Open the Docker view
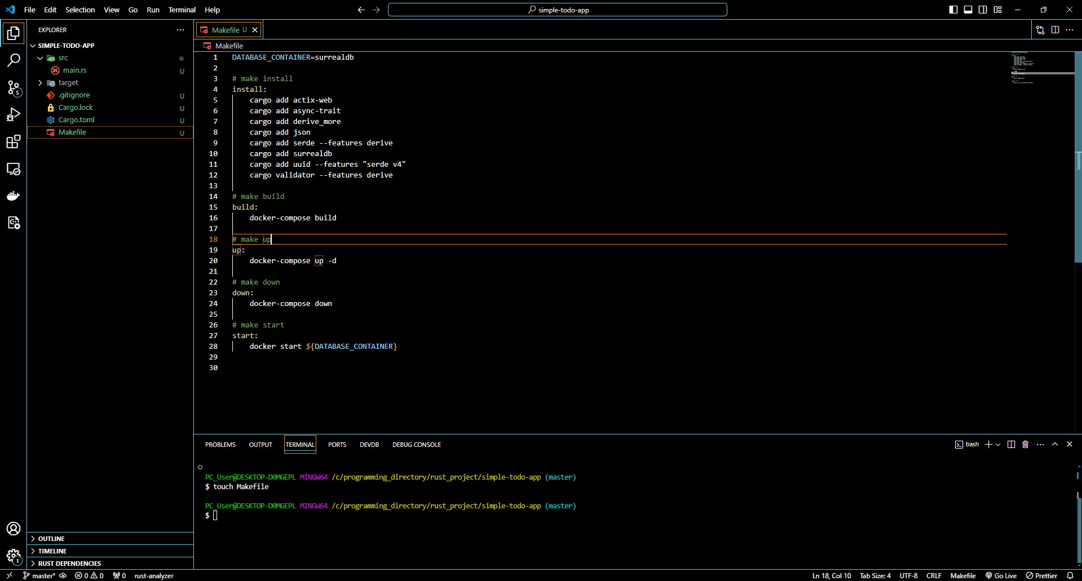 point(14,196)
